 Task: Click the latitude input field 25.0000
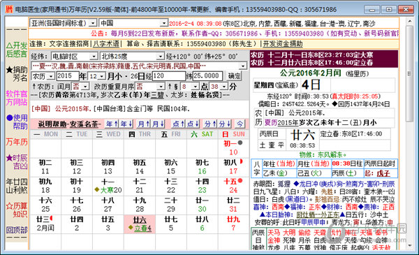[207, 76]
